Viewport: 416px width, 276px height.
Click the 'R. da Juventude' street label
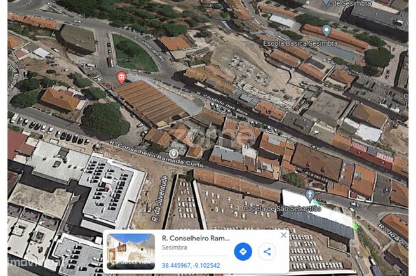point(160,199)
